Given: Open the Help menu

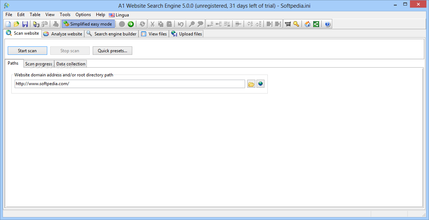Looking at the screenshot, I should coord(100,15).
